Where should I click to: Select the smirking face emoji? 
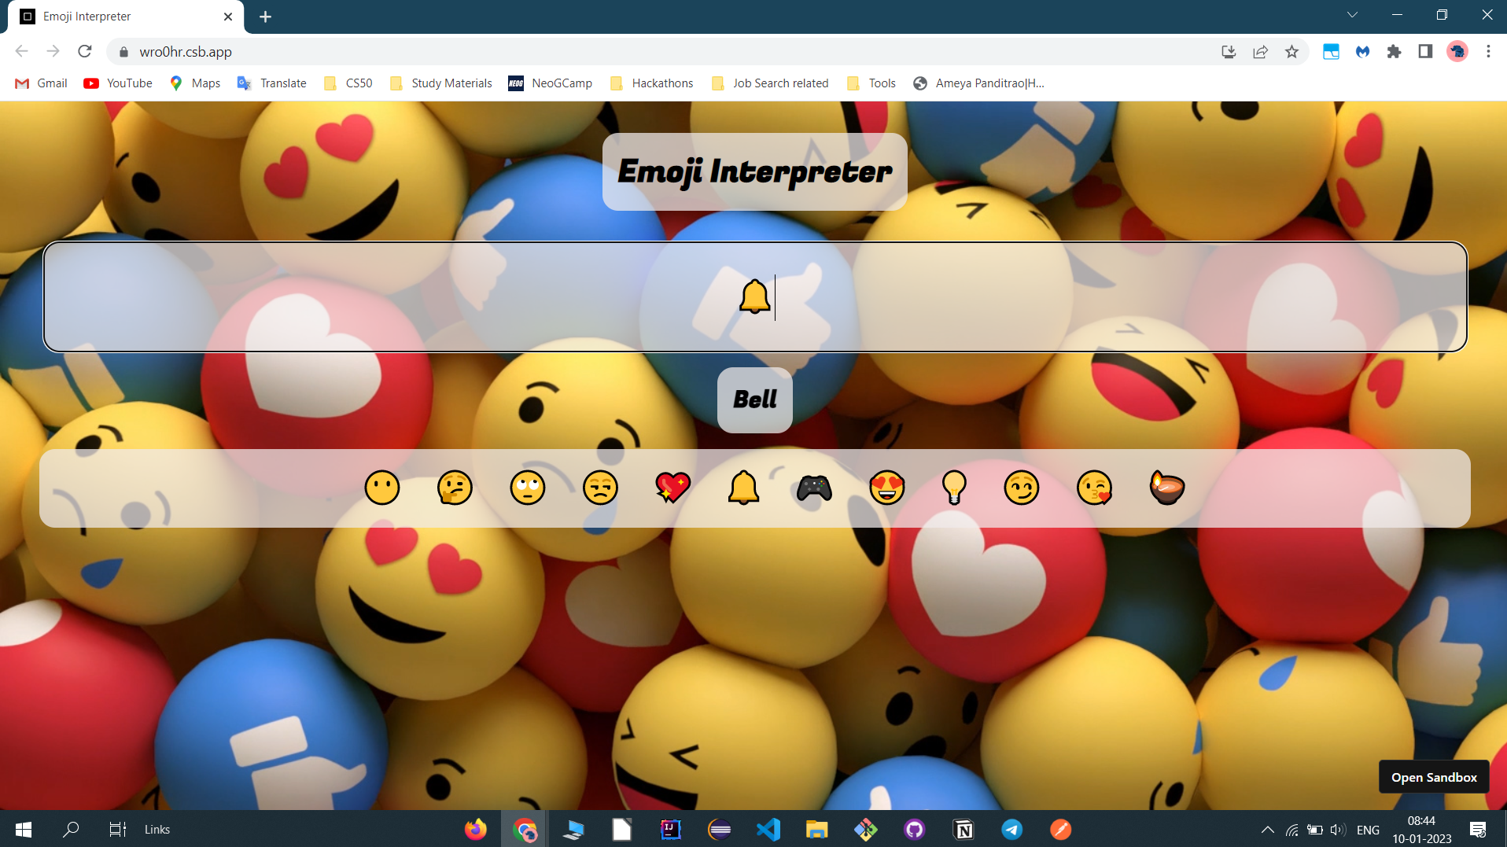click(x=1022, y=488)
